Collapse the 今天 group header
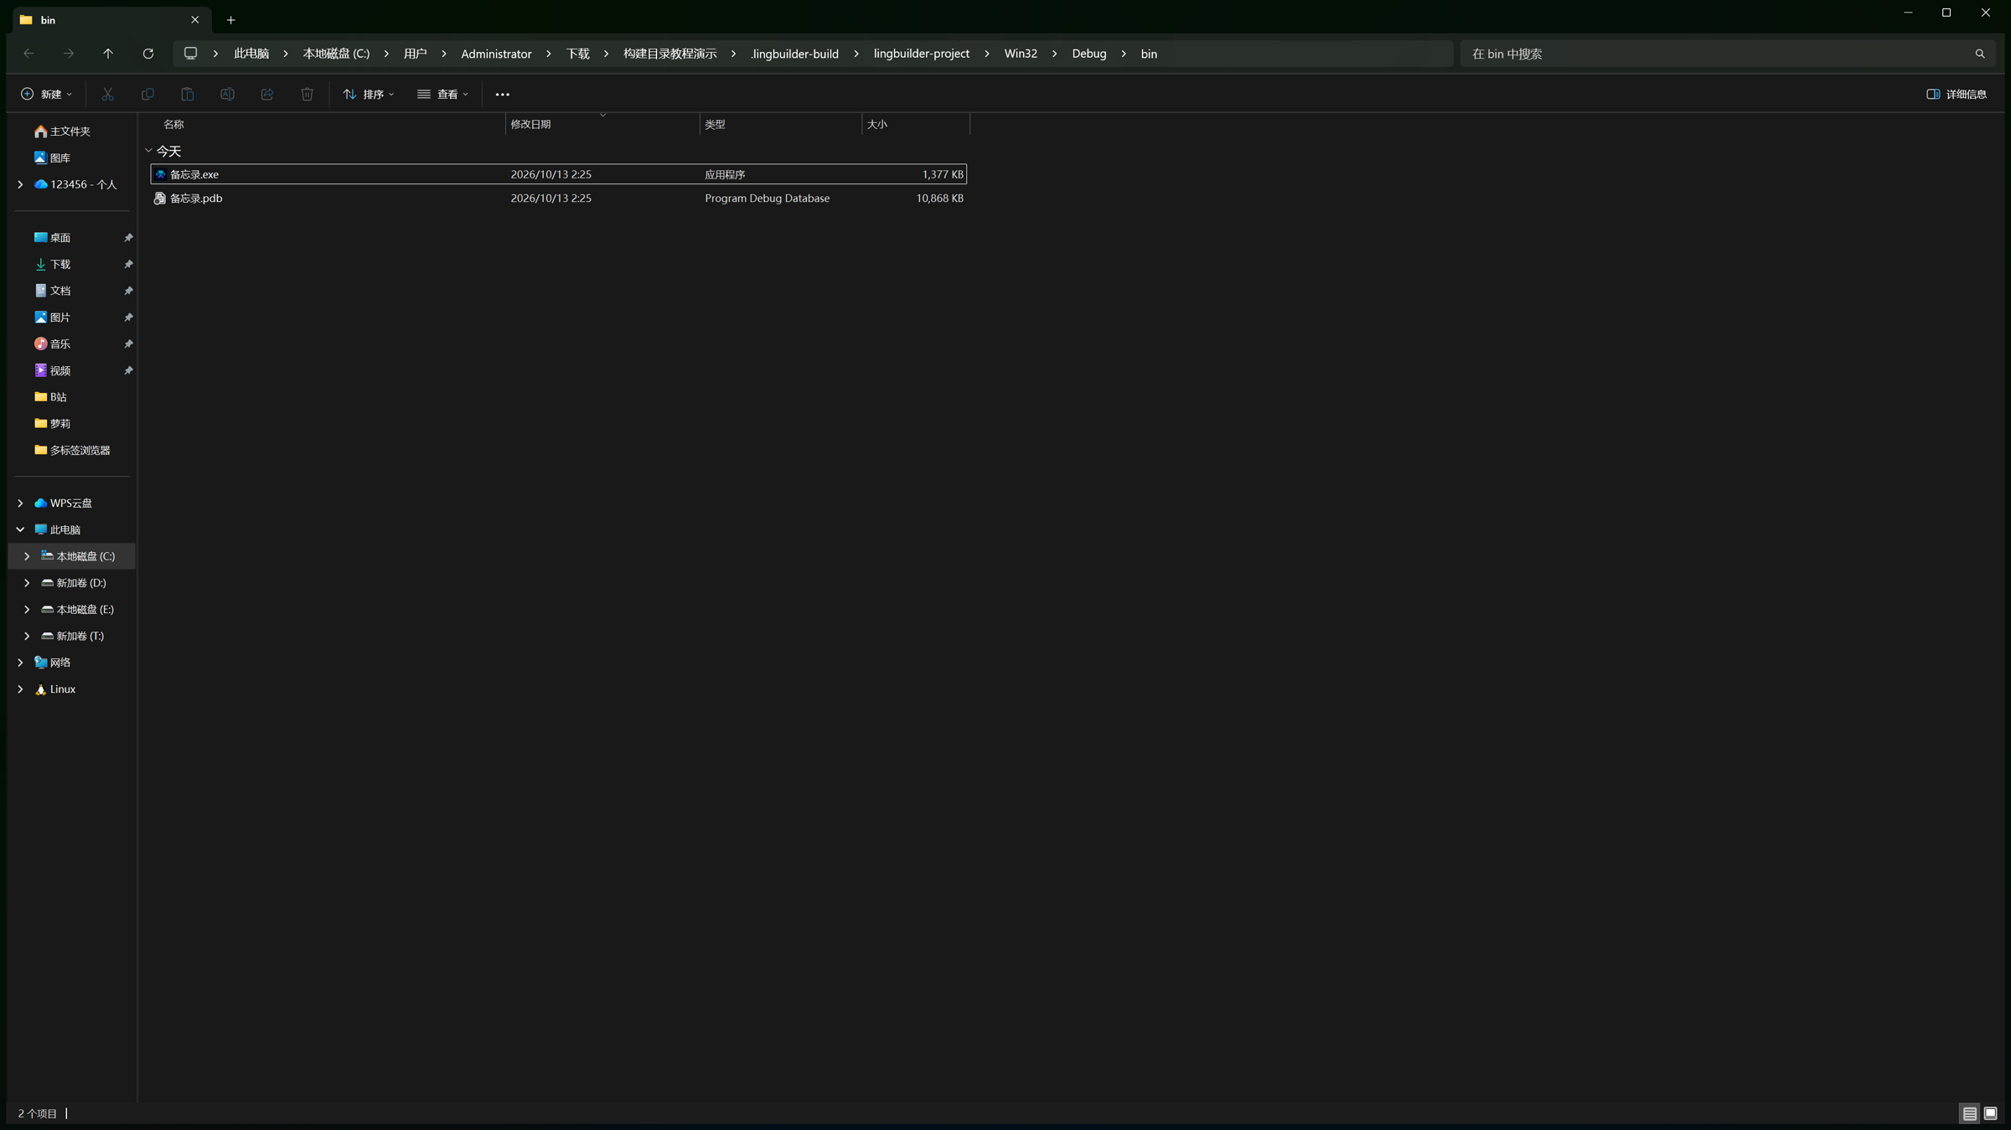 point(148,151)
